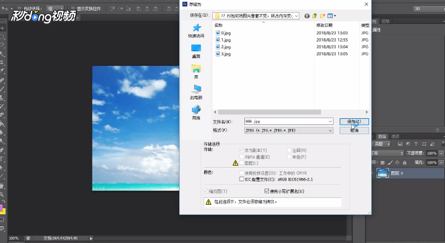Switch to the 通道 (Channels) panel tab
The width and height of the screenshot is (445, 243).
click(x=395, y=136)
